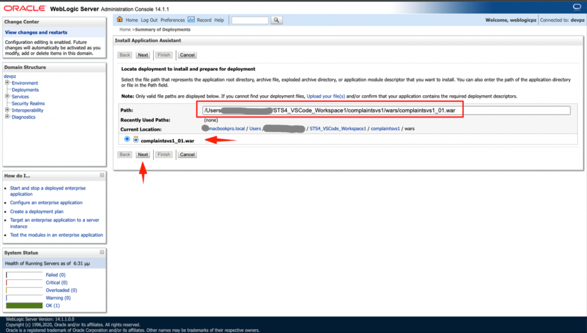Click Cancel above the Path field
Image resolution: width=587 pixels, height=333 pixels.
pyautogui.click(x=187, y=55)
